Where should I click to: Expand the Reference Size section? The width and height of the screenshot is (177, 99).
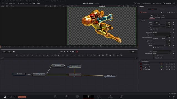point(140,61)
